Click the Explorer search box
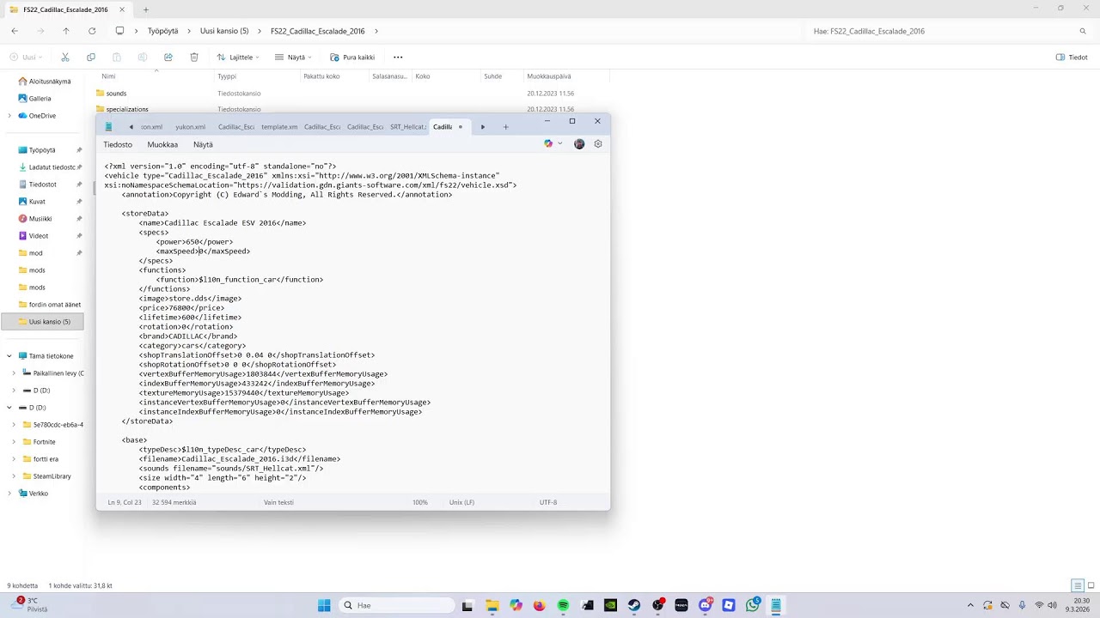Image resolution: width=1100 pixels, height=618 pixels. coord(950,31)
